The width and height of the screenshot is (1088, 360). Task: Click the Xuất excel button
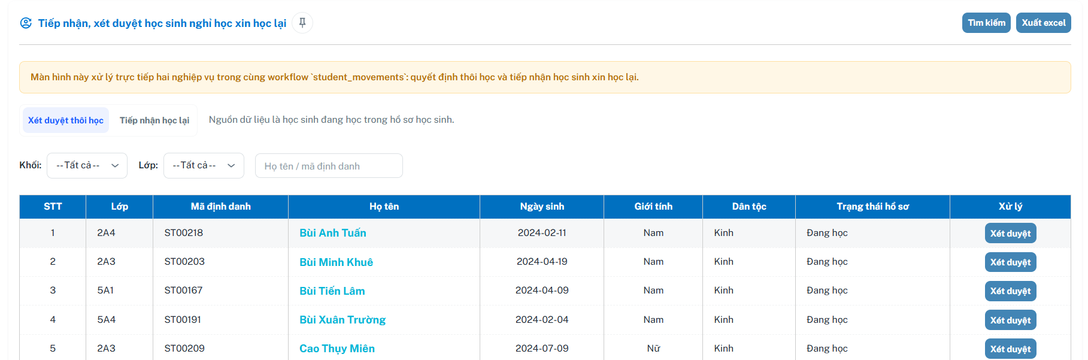[1043, 23]
